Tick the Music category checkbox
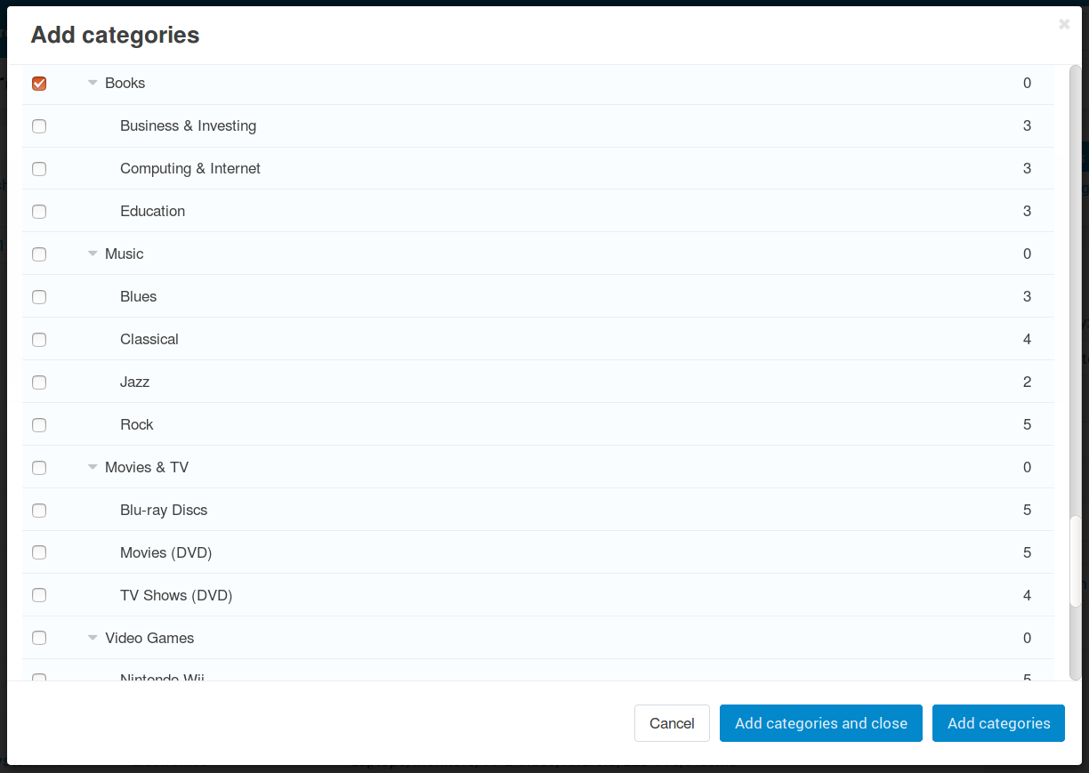This screenshot has width=1089, height=773. (x=39, y=254)
